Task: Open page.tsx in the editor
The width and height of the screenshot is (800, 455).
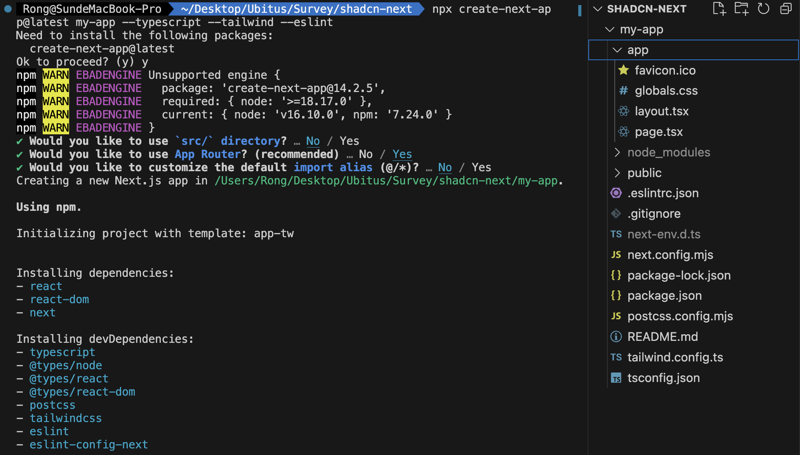Action: point(659,132)
